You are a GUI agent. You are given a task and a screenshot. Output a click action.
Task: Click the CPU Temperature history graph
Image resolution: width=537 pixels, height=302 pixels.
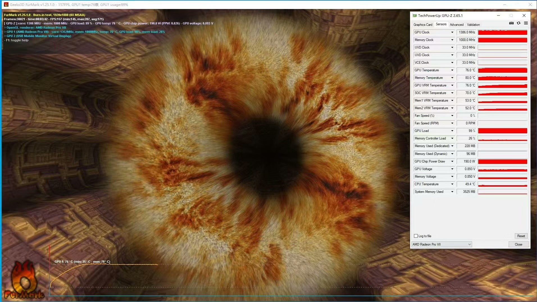tap(502, 184)
